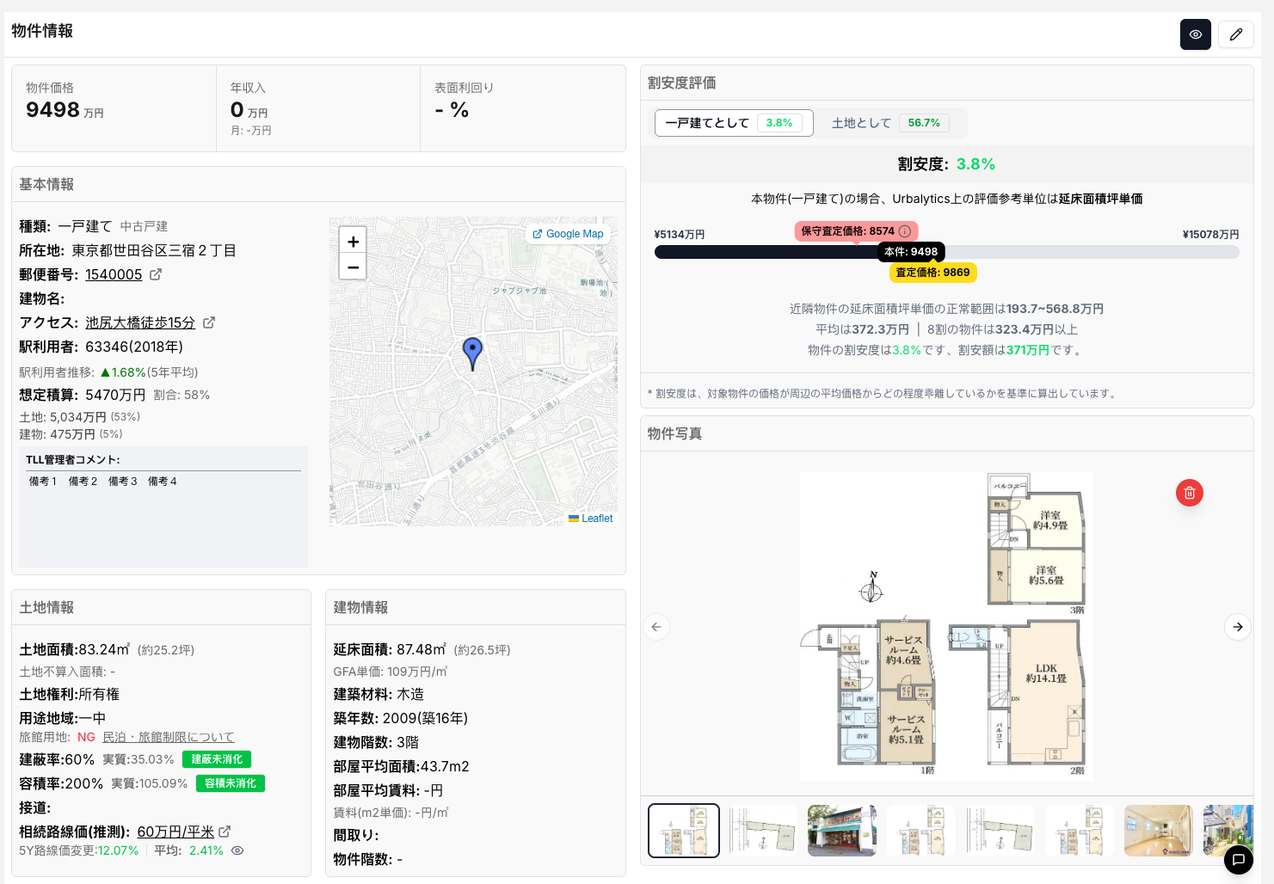Viewport: 1274px width, 884px height.
Task: Zoom in on the map with the plus button
Action: click(x=353, y=241)
